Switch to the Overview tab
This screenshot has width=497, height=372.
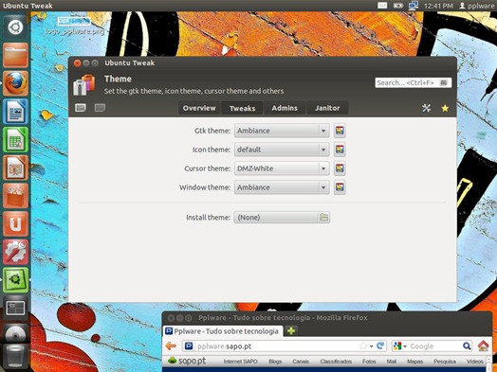(x=199, y=108)
